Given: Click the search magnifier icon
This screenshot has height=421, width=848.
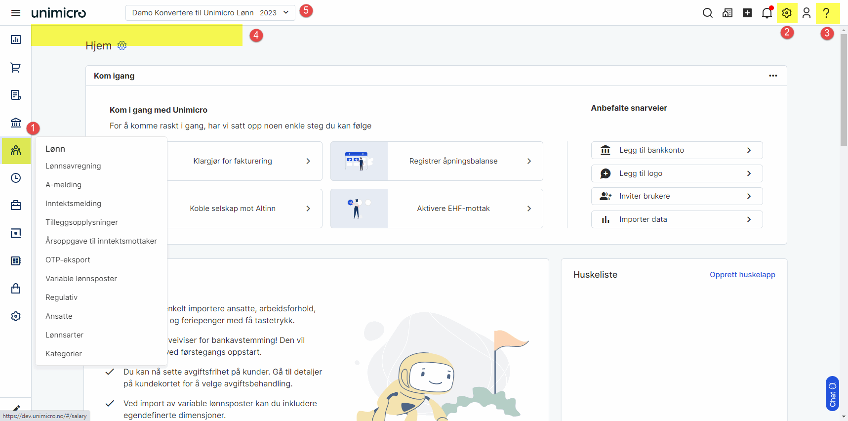Looking at the screenshot, I should [x=707, y=13].
